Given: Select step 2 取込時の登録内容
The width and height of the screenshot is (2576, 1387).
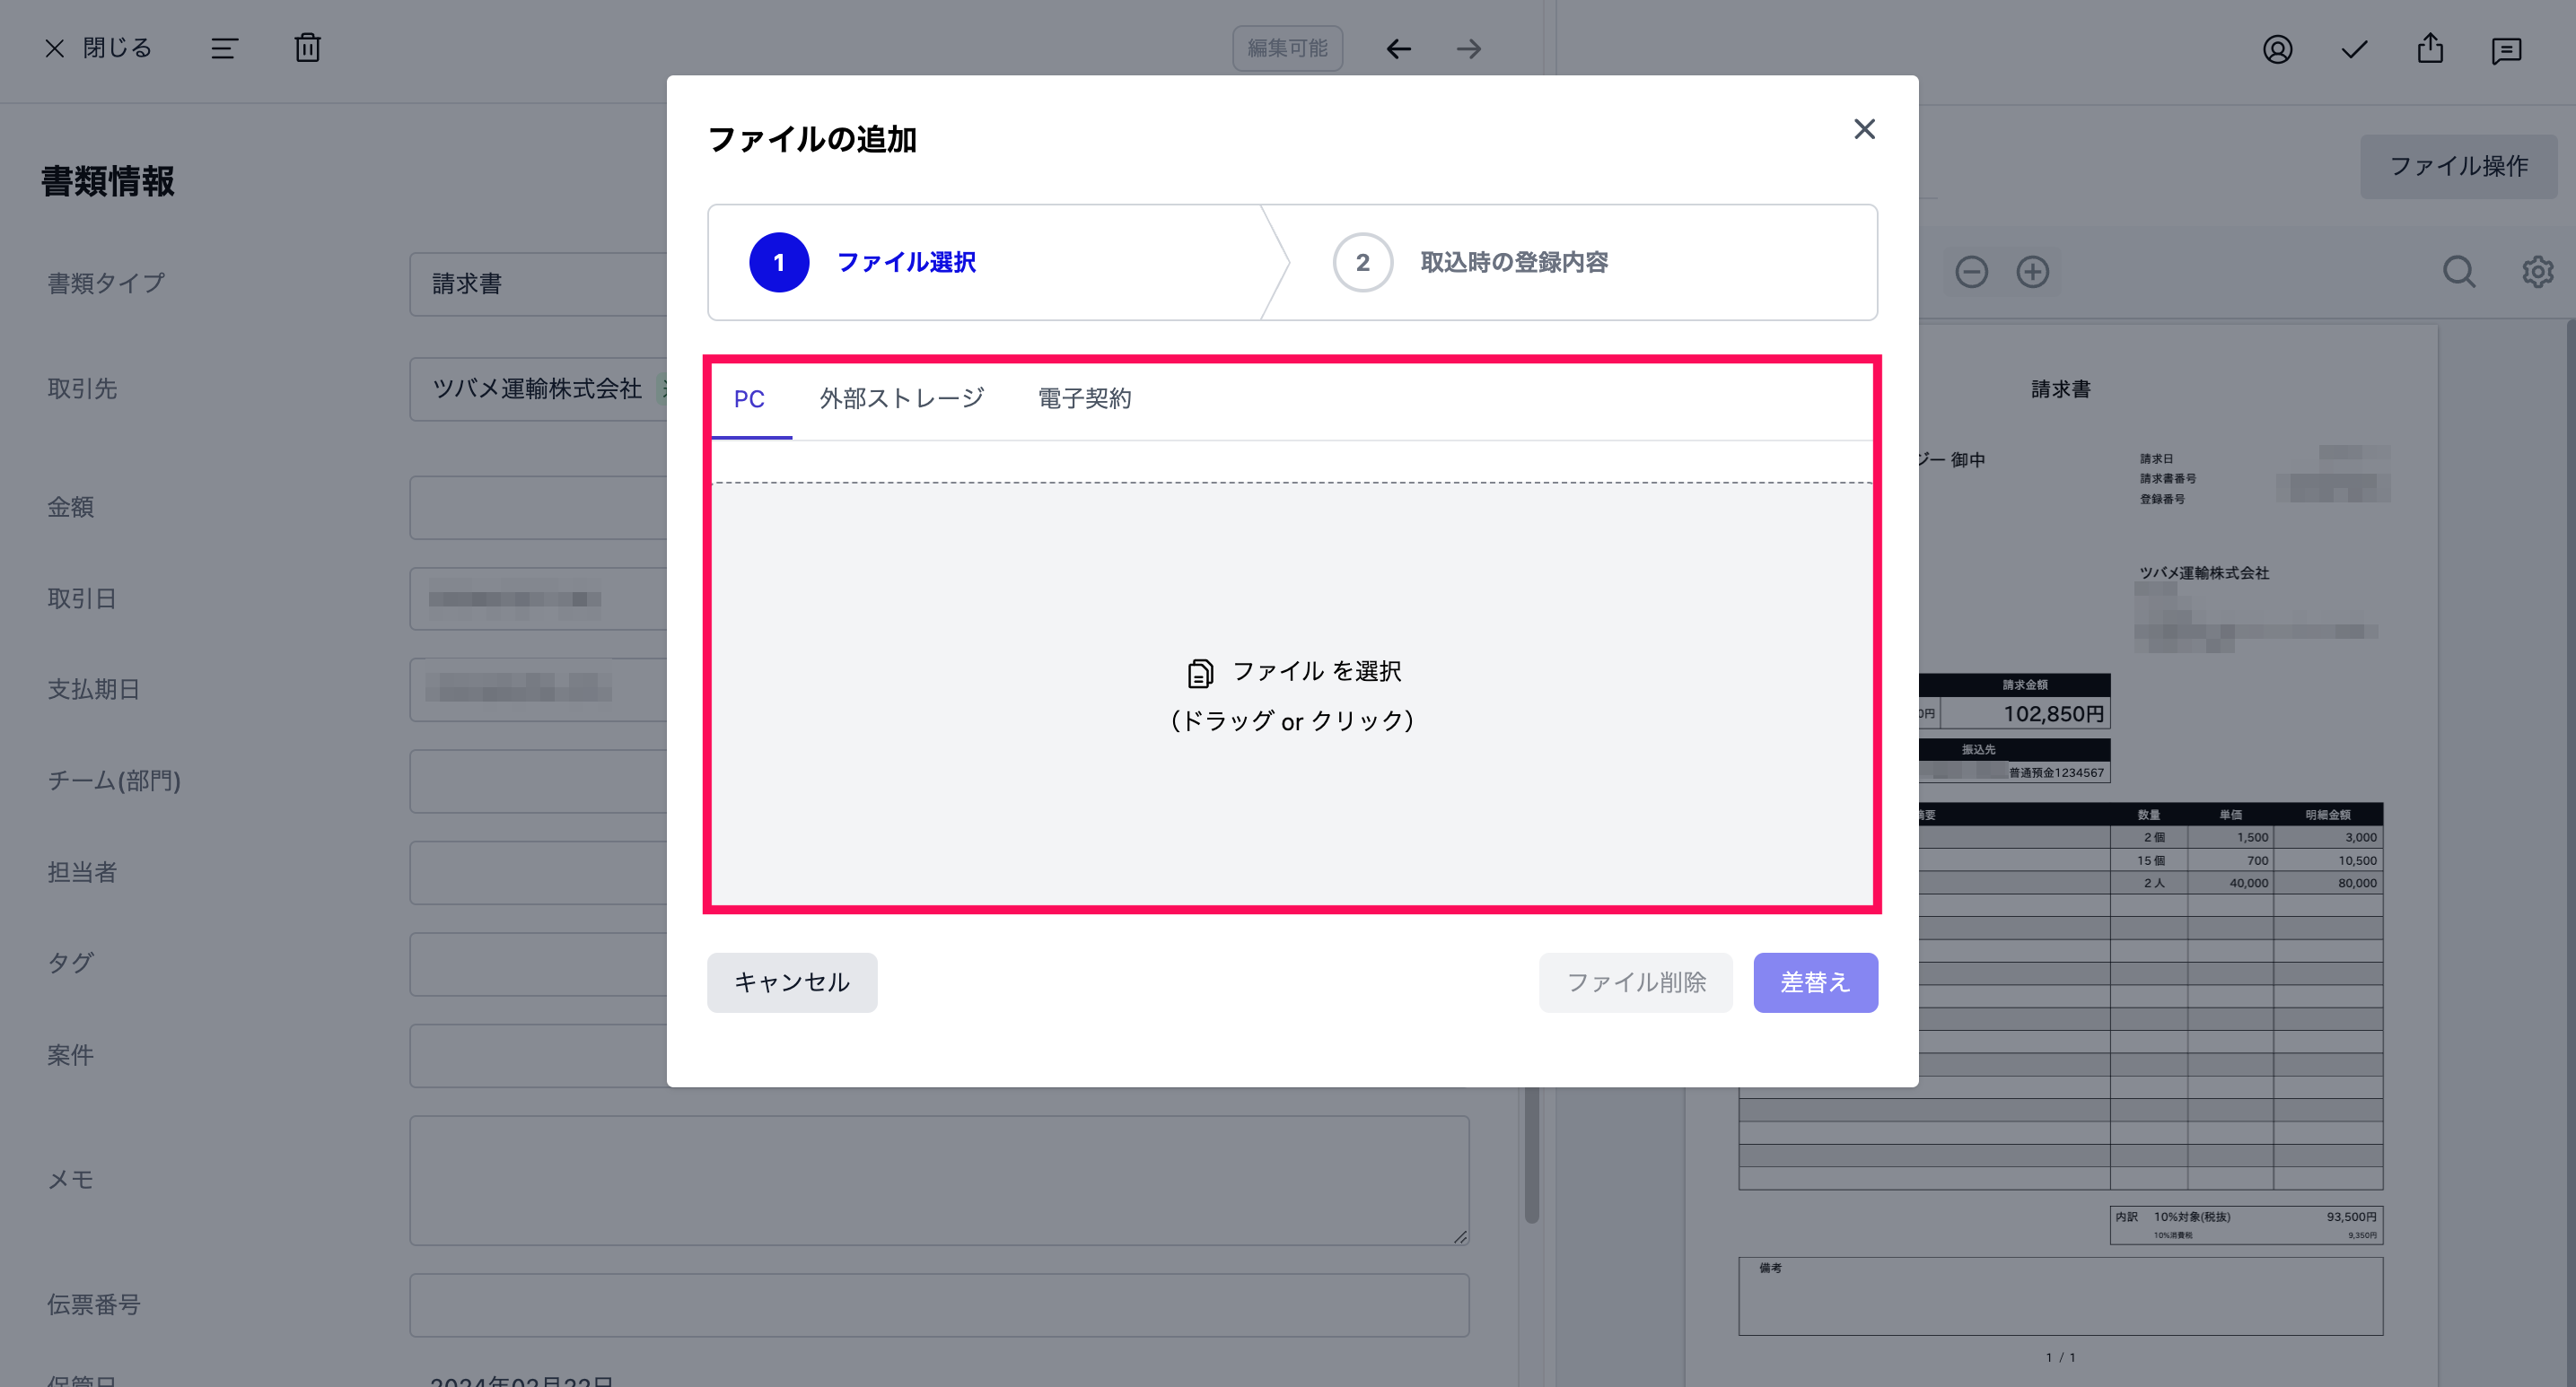Looking at the screenshot, I should tap(1471, 263).
